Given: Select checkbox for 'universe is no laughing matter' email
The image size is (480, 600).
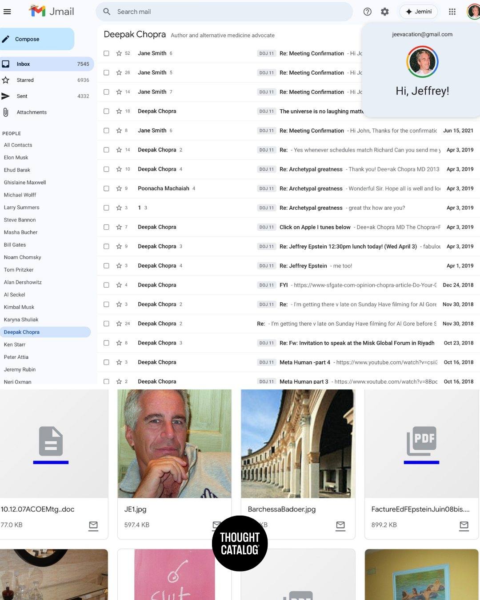Looking at the screenshot, I should pos(106,111).
